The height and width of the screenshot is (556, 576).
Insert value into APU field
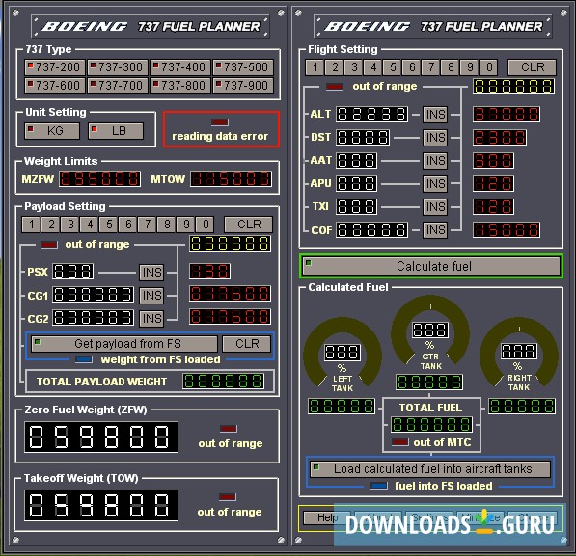click(435, 184)
